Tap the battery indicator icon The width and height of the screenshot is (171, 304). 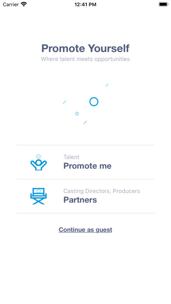[164, 4]
